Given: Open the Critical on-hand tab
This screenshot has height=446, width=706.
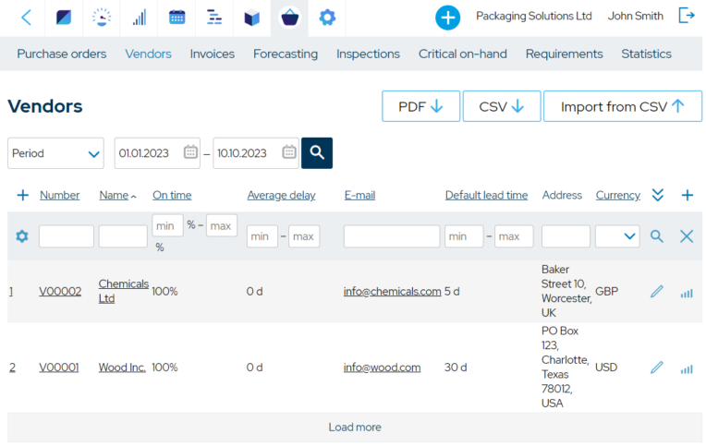Looking at the screenshot, I should pos(462,54).
